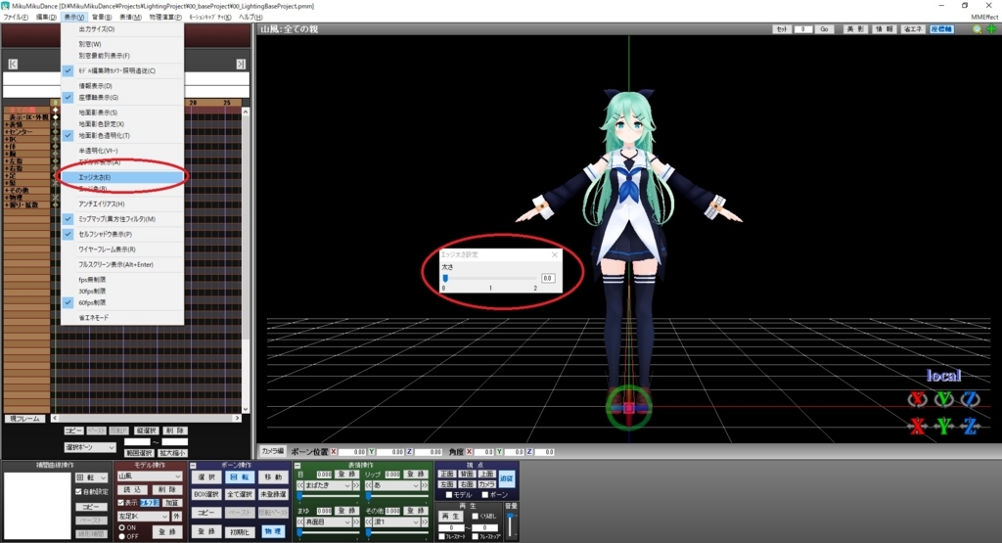Click the local coordinate label in viewport
Viewport: 1002px width, 543px height.
(x=944, y=376)
